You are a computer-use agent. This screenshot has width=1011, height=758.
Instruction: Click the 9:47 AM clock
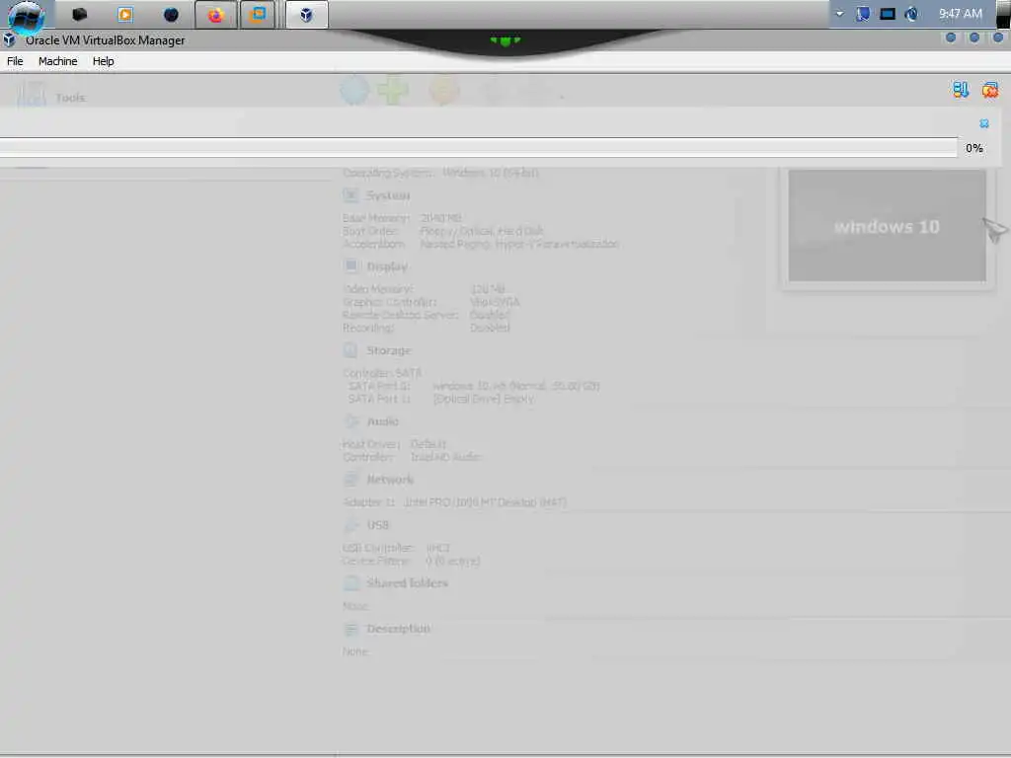[960, 14]
